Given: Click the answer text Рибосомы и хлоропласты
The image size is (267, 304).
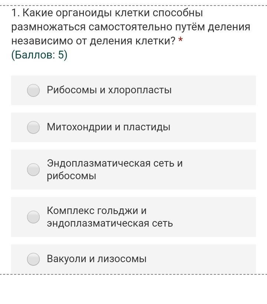Looking at the screenshot, I should 109,90.
